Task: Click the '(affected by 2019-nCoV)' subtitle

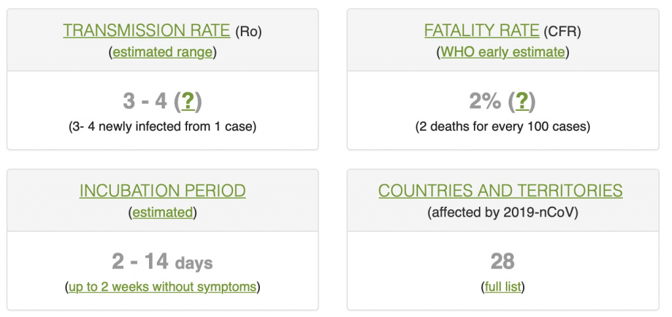Action: point(503,213)
